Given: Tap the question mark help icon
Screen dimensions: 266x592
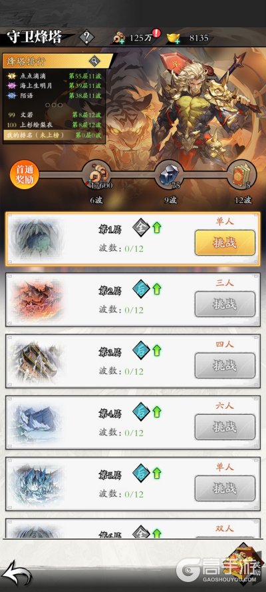Looking at the screenshot, I should point(87,37).
